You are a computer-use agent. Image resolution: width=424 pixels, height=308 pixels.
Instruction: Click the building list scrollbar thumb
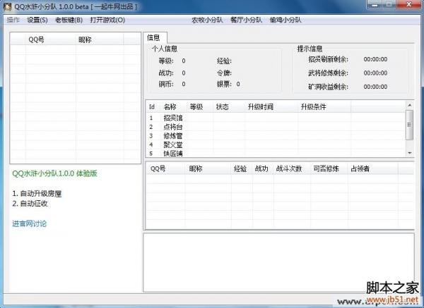click(x=410, y=125)
